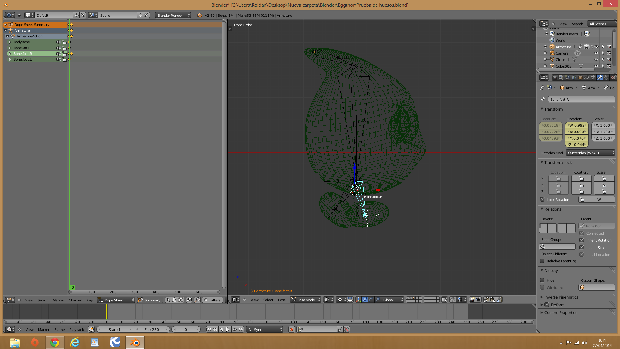Image resolution: width=620 pixels, height=349 pixels.
Task: Open the Pose Mode dropdown
Action: pyautogui.click(x=305, y=300)
